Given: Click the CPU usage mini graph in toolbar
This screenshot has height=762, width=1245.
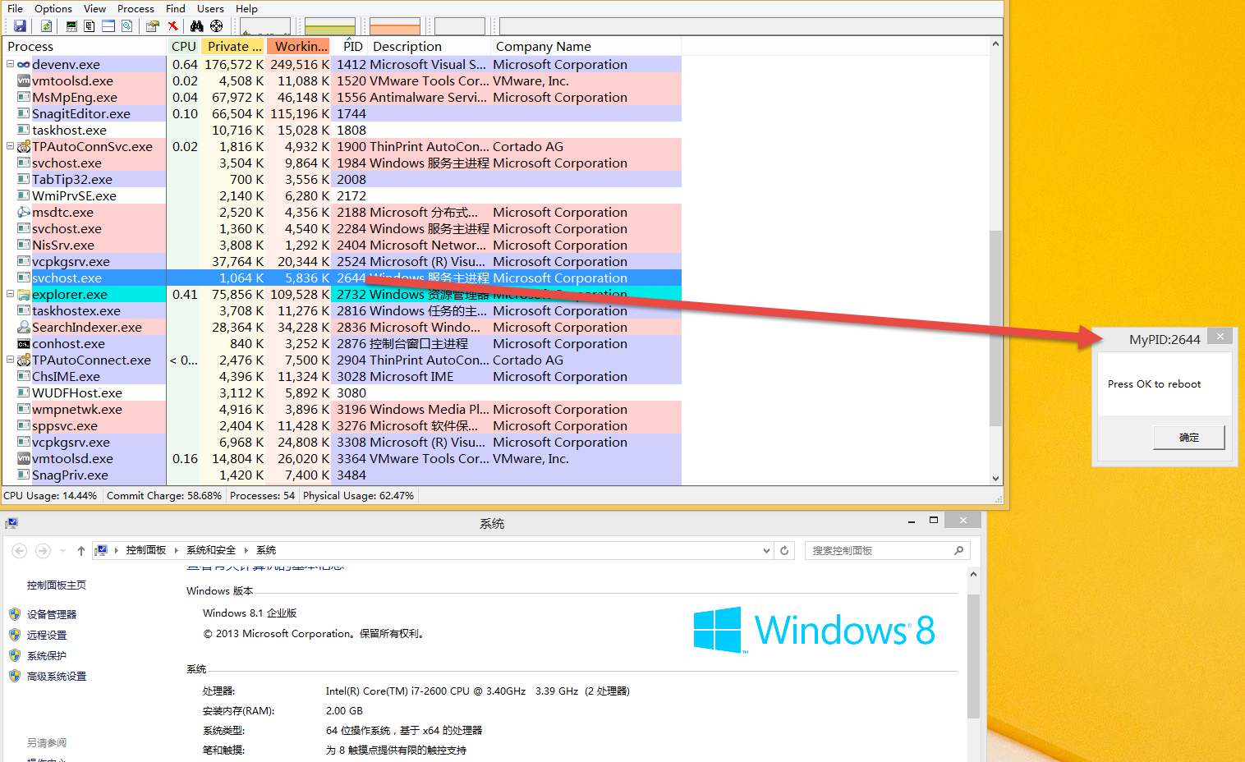Looking at the screenshot, I should pyautogui.click(x=264, y=26).
